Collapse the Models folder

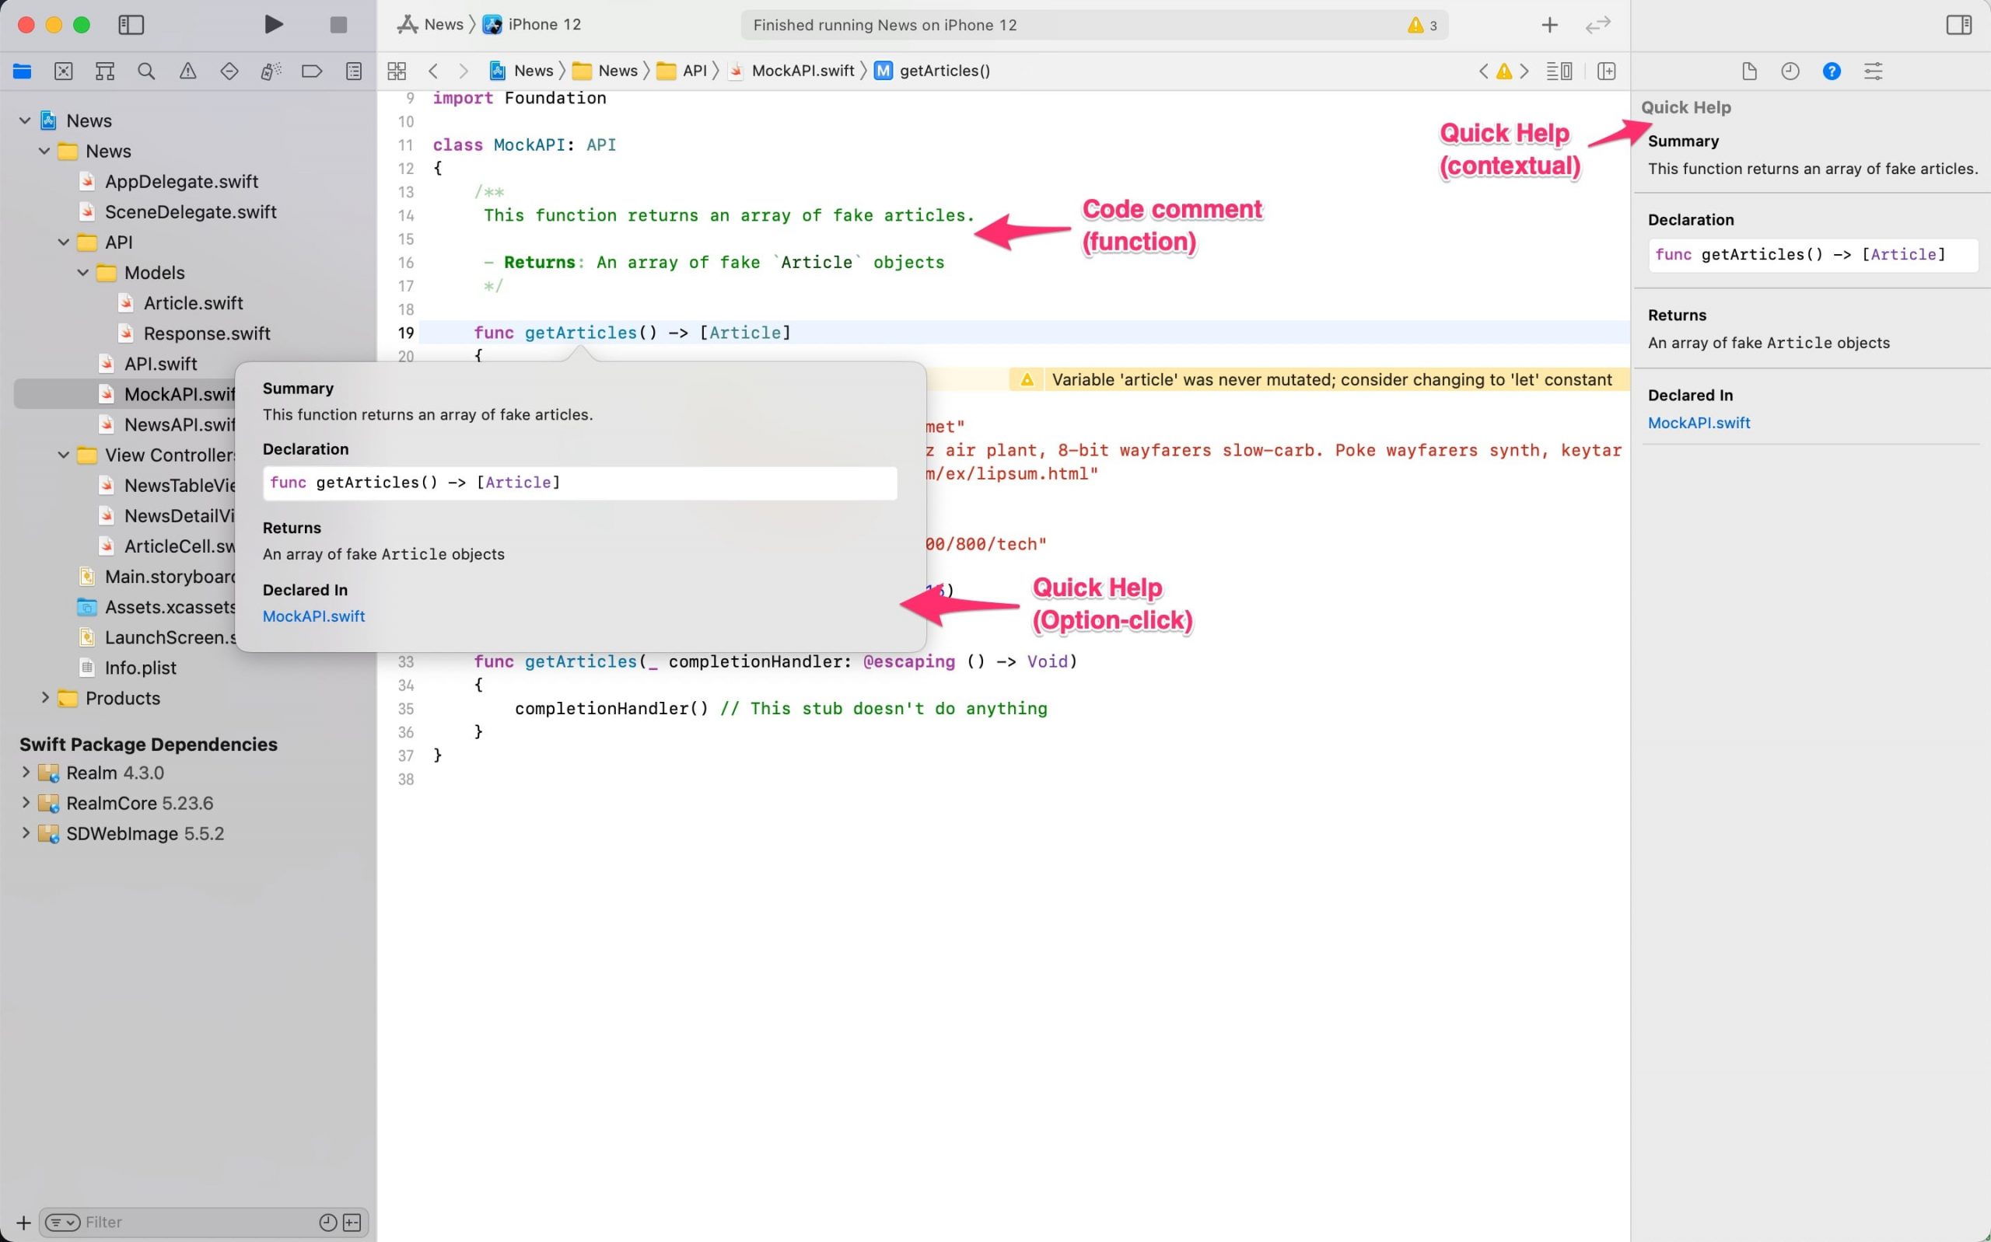point(83,273)
